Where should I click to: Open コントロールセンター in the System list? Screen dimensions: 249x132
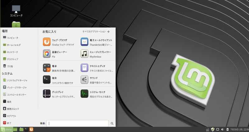coord(15,95)
